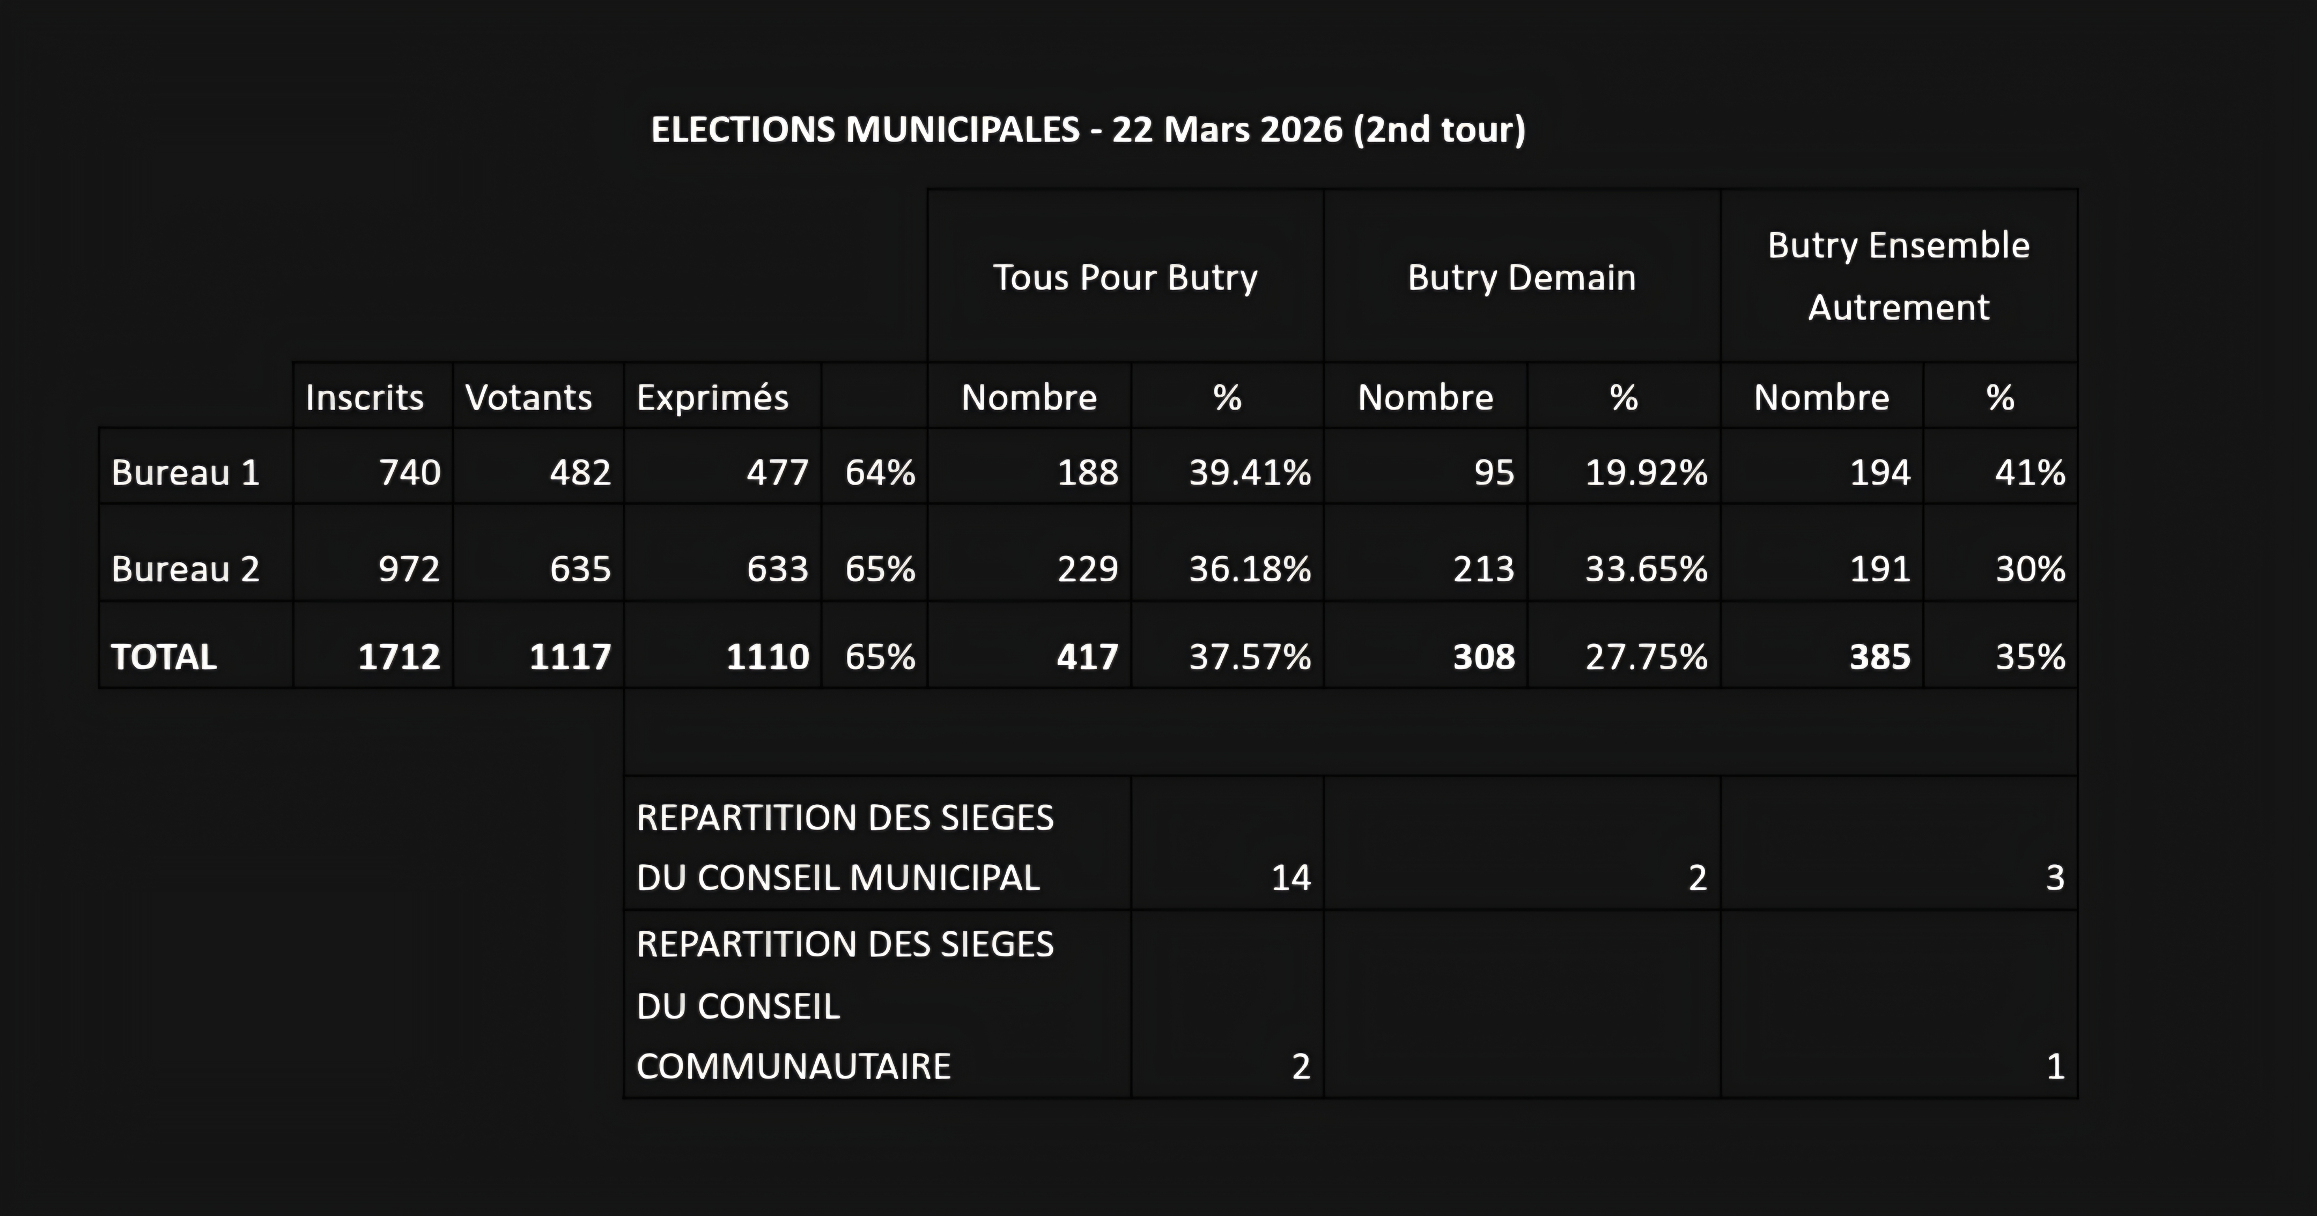
Task: Select the Conseil Communautaire seats label
Action: pyautogui.click(x=844, y=1005)
